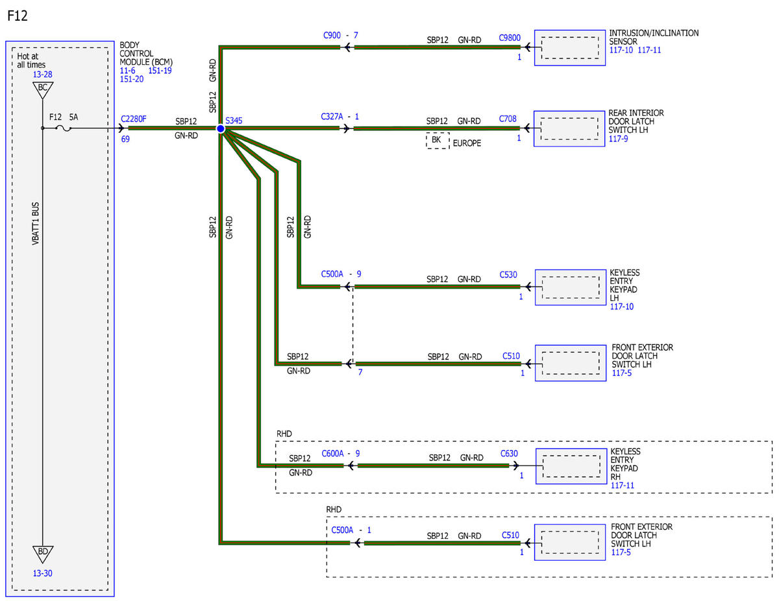Click connector label C630
The width and height of the screenshot is (779, 601).
(510, 453)
